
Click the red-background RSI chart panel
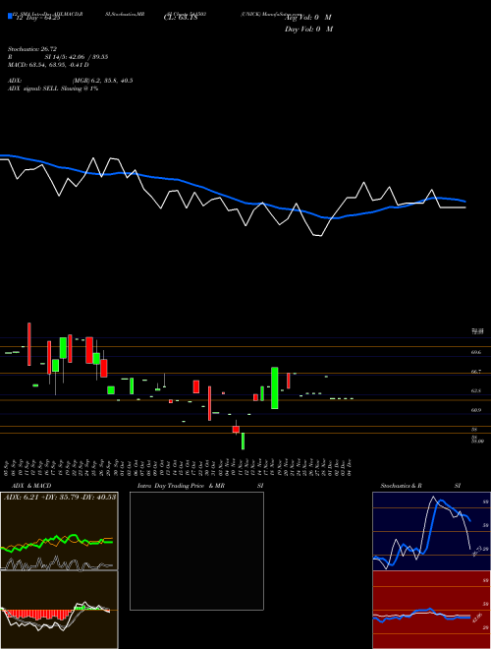(x=431, y=610)
